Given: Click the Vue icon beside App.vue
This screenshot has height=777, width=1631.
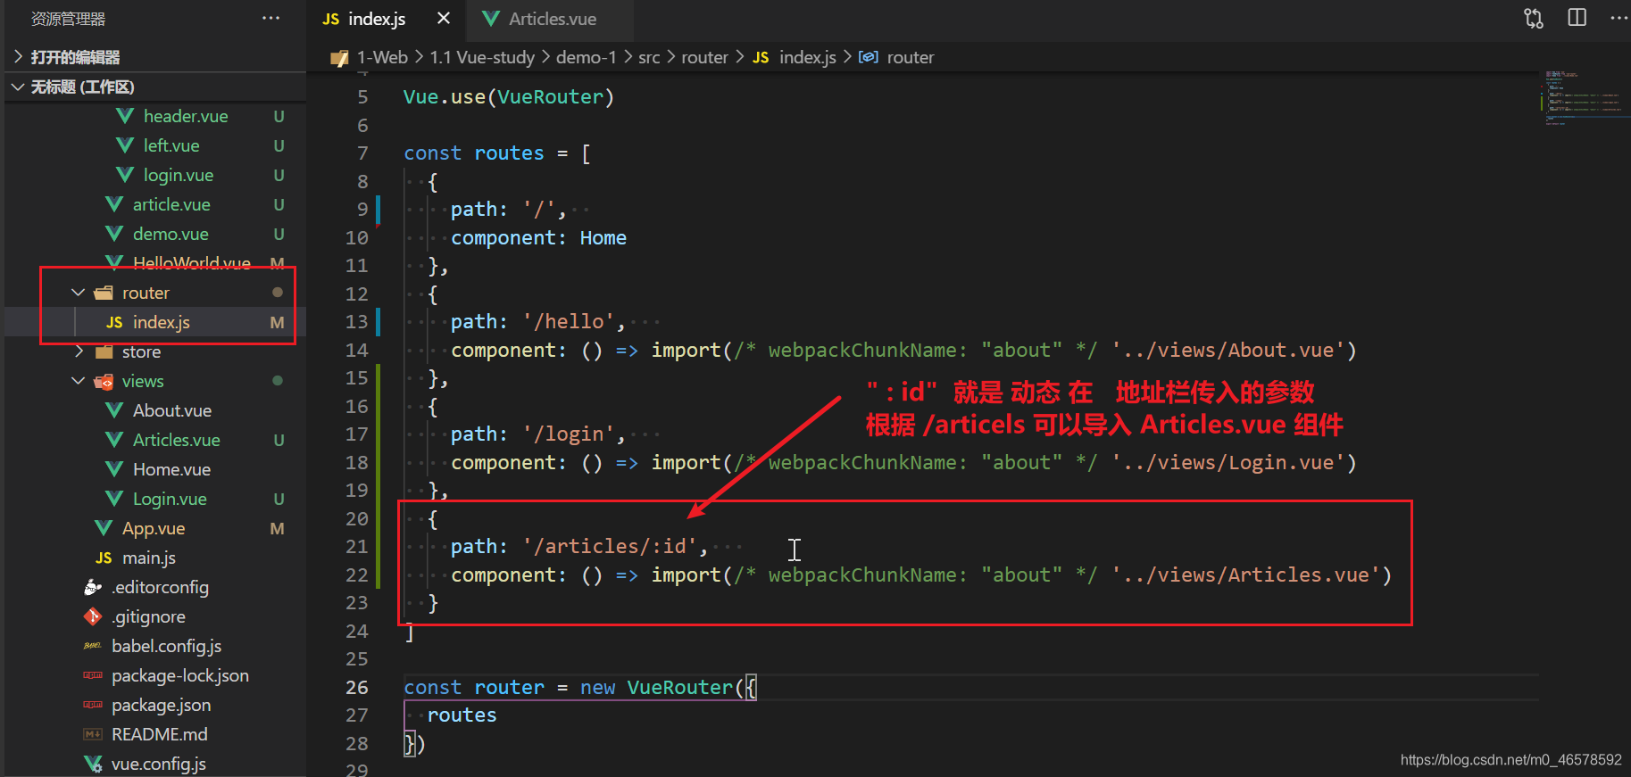Looking at the screenshot, I should pyautogui.click(x=104, y=528).
